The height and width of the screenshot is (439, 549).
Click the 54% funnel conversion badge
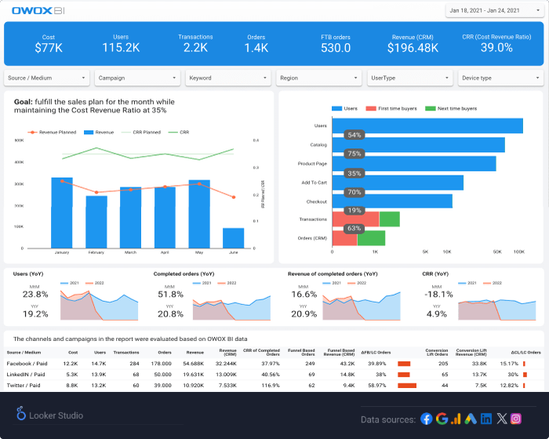(x=354, y=135)
